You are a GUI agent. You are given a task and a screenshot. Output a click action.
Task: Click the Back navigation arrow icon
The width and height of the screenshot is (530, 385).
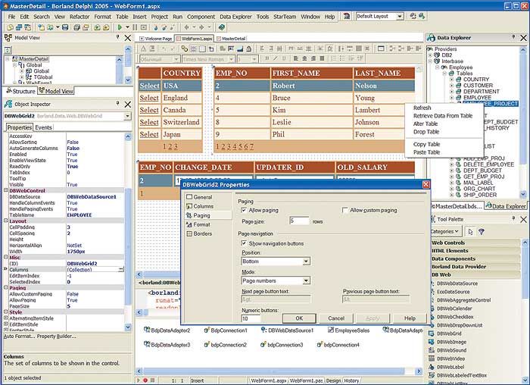(186, 27)
